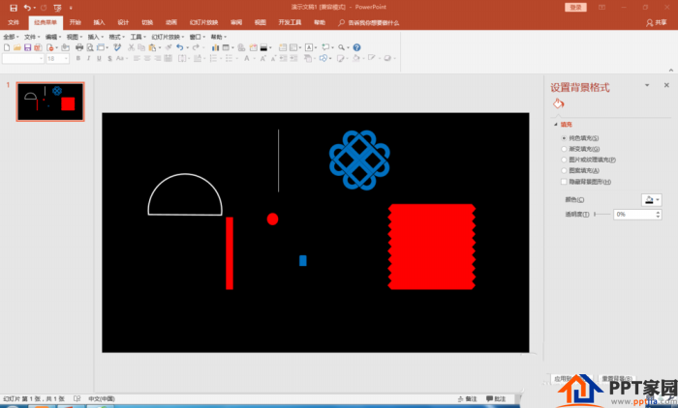Open the 颜色 fill color picker
The image size is (678, 408).
pyautogui.click(x=651, y=199)
